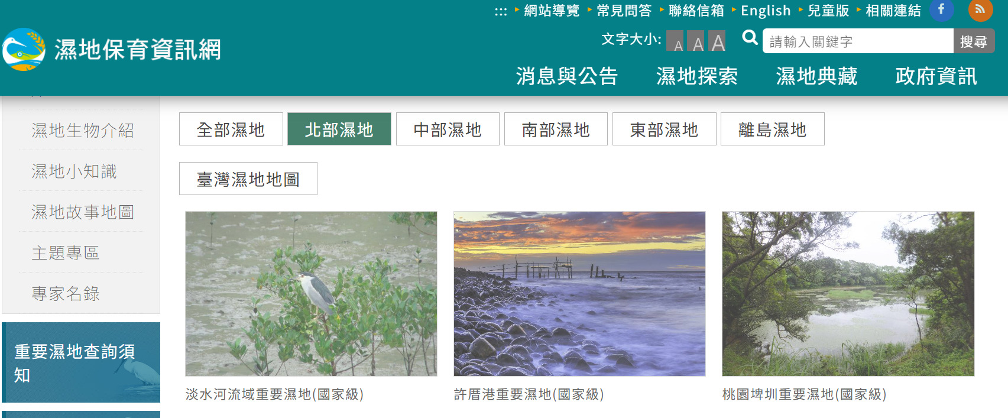Open the 臺灣濕地地圖 button
Viewport: 1008px width, 418px height.
point(248,179)
